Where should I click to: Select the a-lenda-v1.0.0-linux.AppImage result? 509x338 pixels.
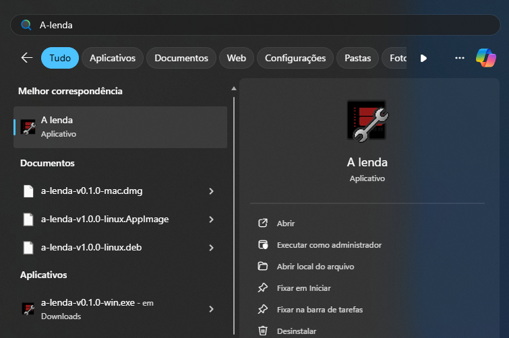(x=120, y=219)
